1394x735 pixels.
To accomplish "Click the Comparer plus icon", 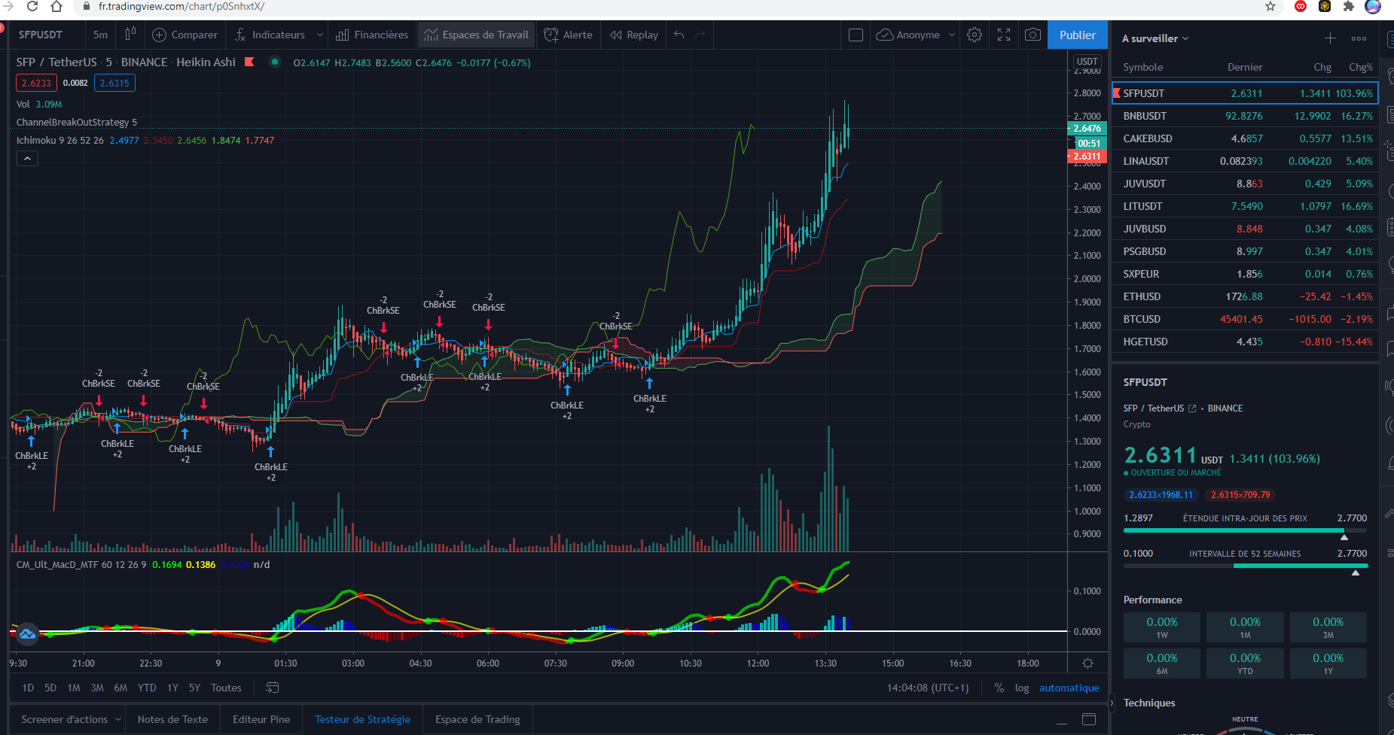I will coord(160,35).
